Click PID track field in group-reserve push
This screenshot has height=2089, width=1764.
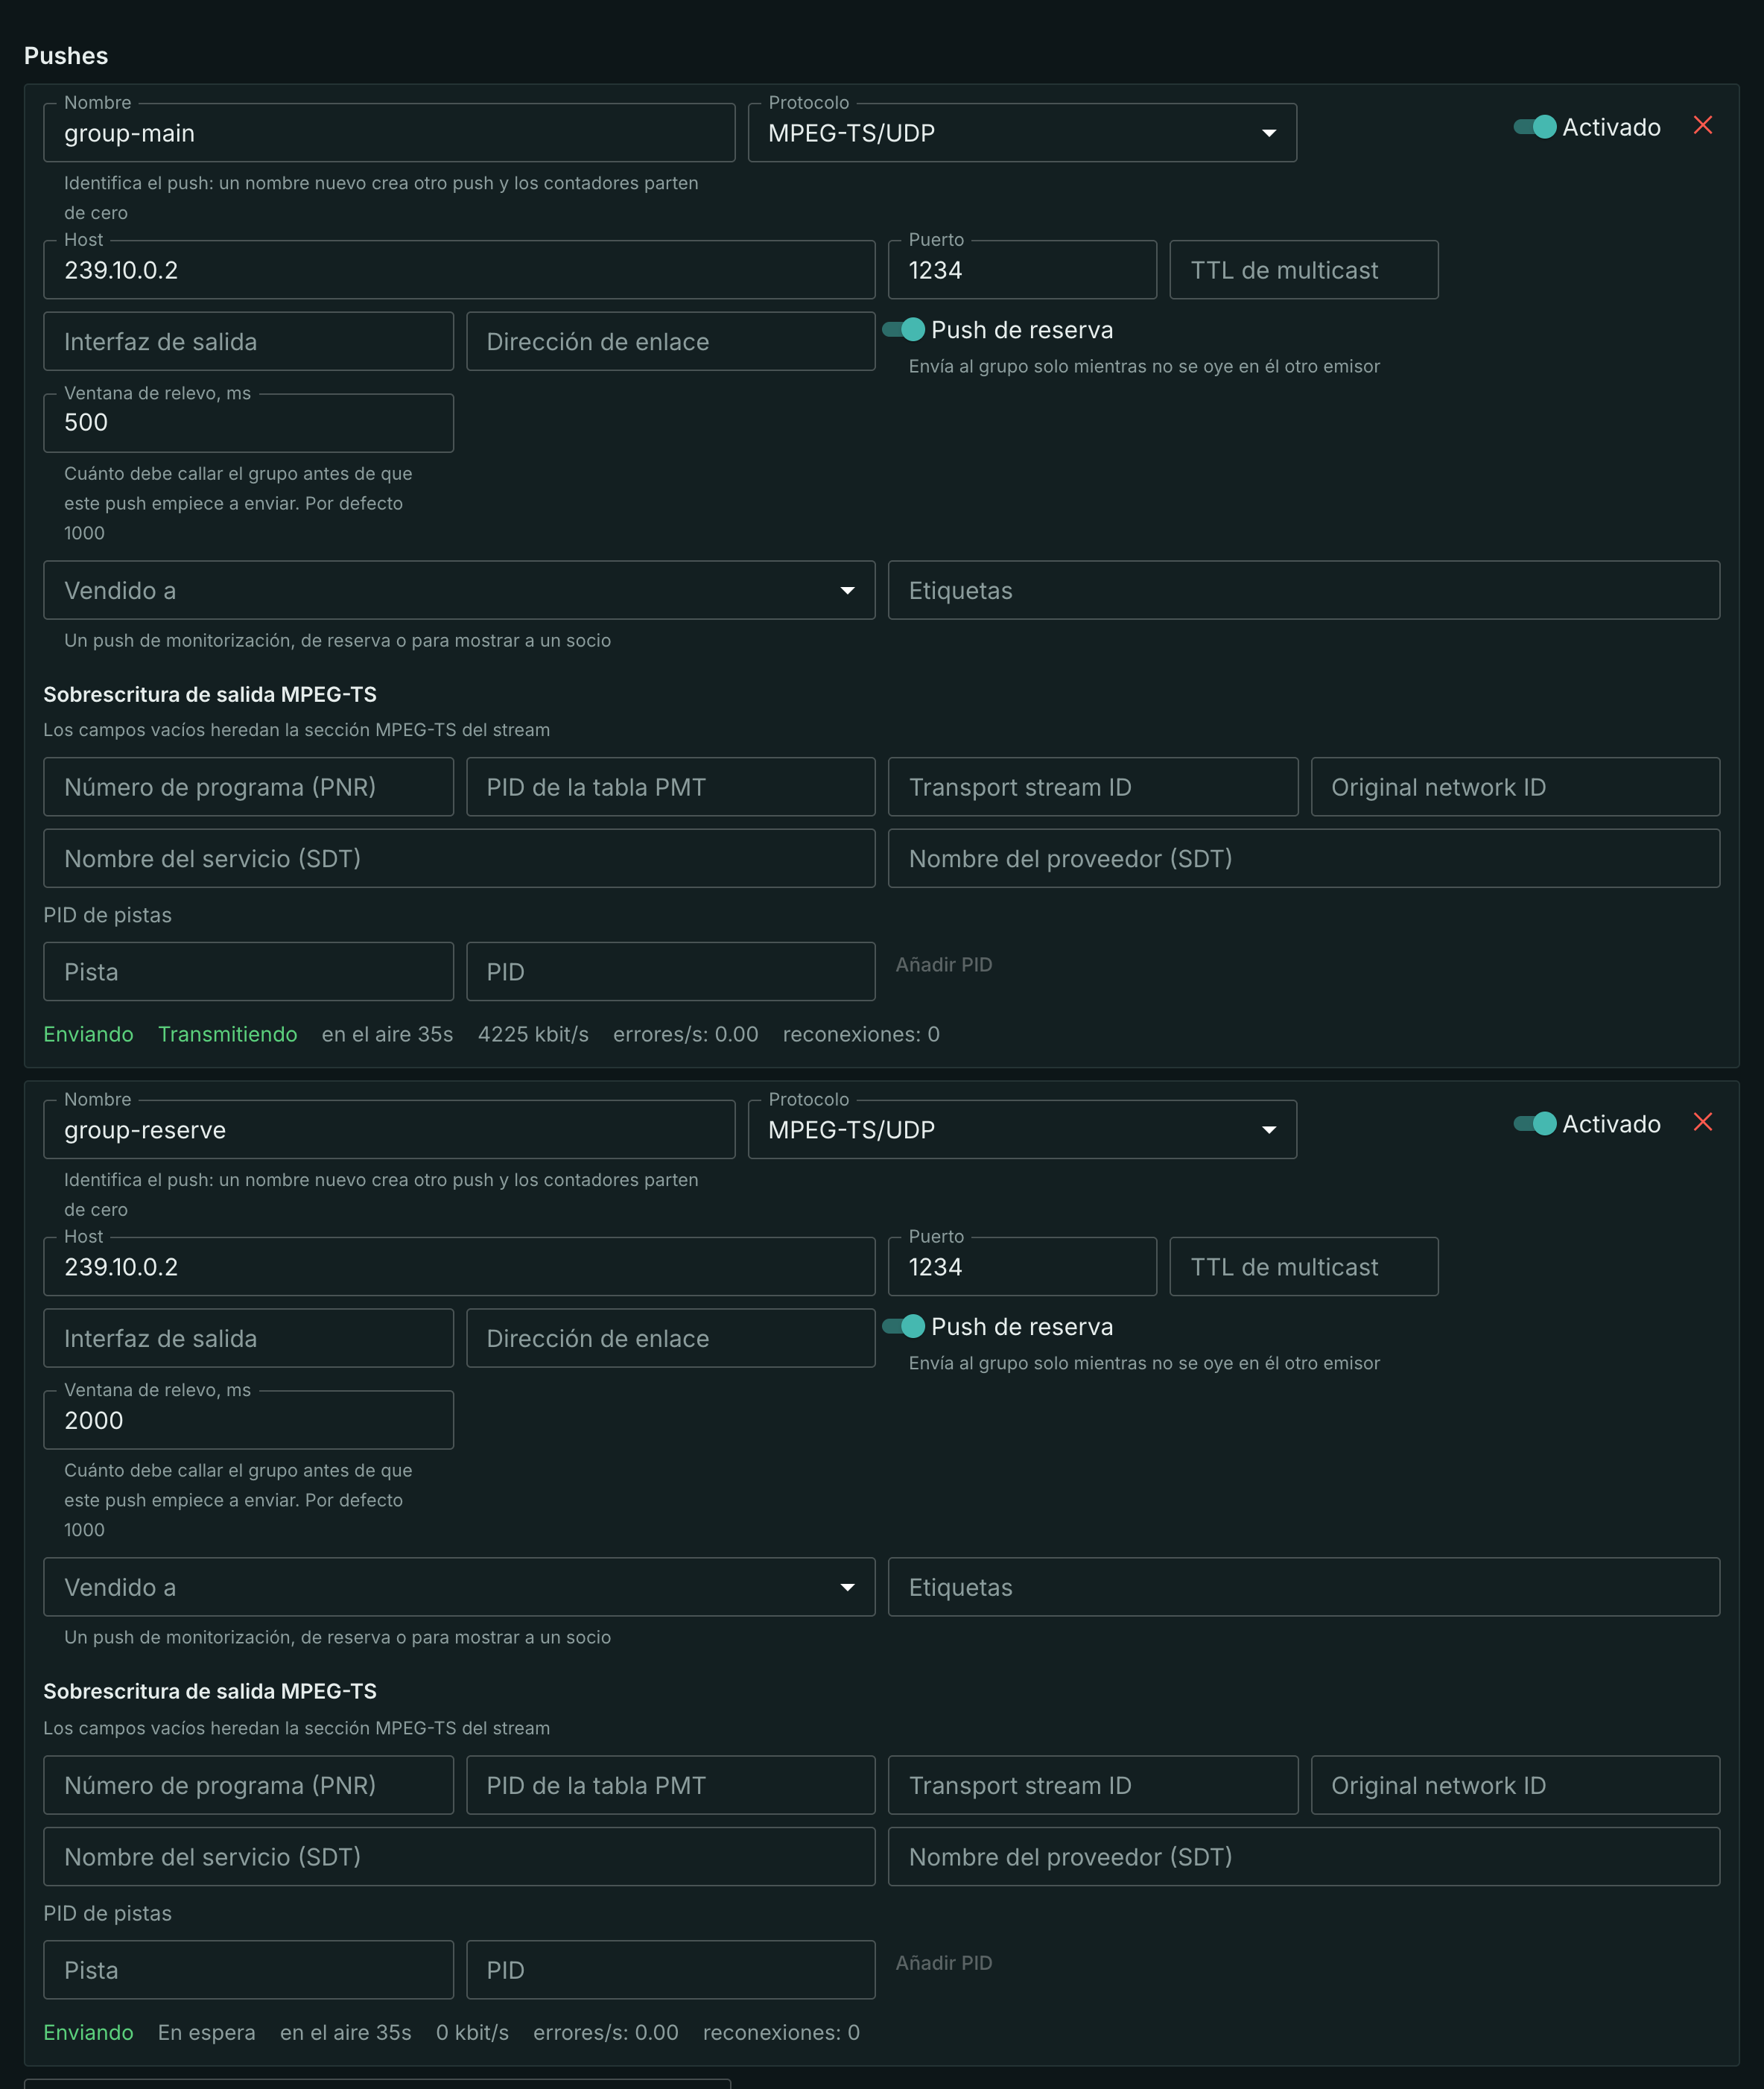[670, 1970]
